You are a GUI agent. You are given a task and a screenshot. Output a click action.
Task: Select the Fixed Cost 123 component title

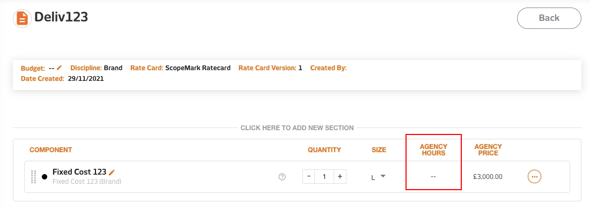click(x=79, y=172)
